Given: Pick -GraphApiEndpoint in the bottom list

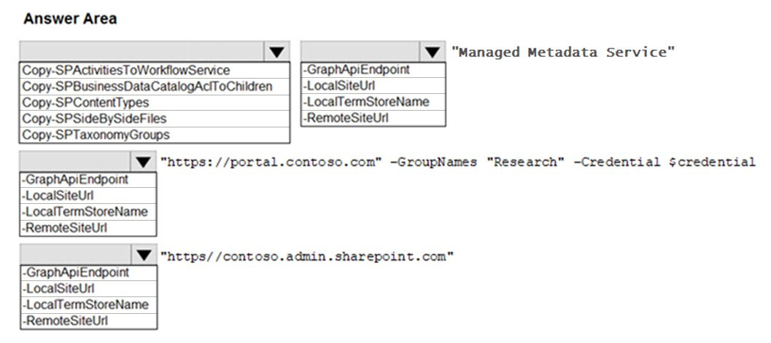Looking at the screenshot, I should tap(88, 272).
